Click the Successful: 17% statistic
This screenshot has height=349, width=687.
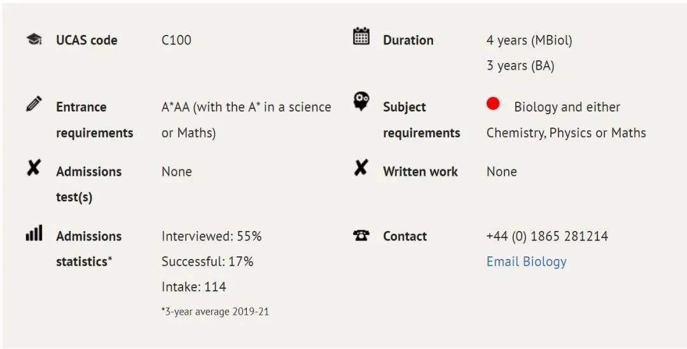[x=207, y=261]
